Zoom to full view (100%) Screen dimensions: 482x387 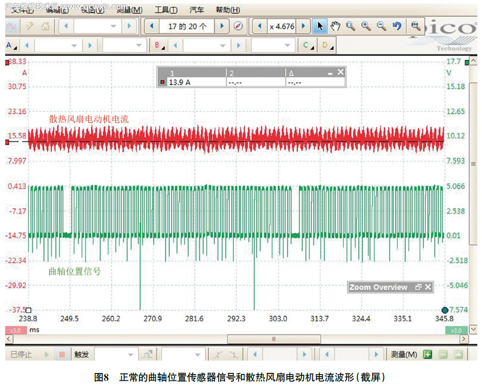[x=415, y=26]
